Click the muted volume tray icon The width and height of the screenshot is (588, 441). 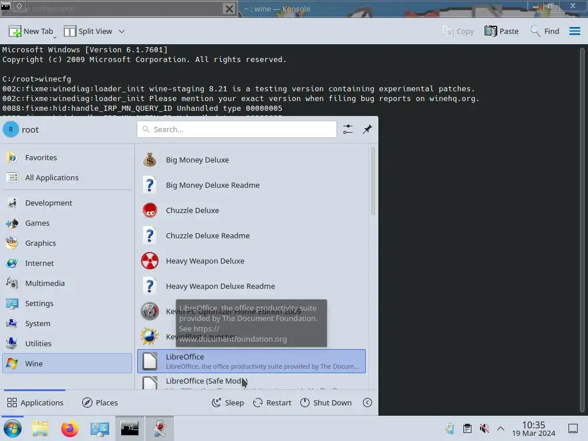pos(485,428)
